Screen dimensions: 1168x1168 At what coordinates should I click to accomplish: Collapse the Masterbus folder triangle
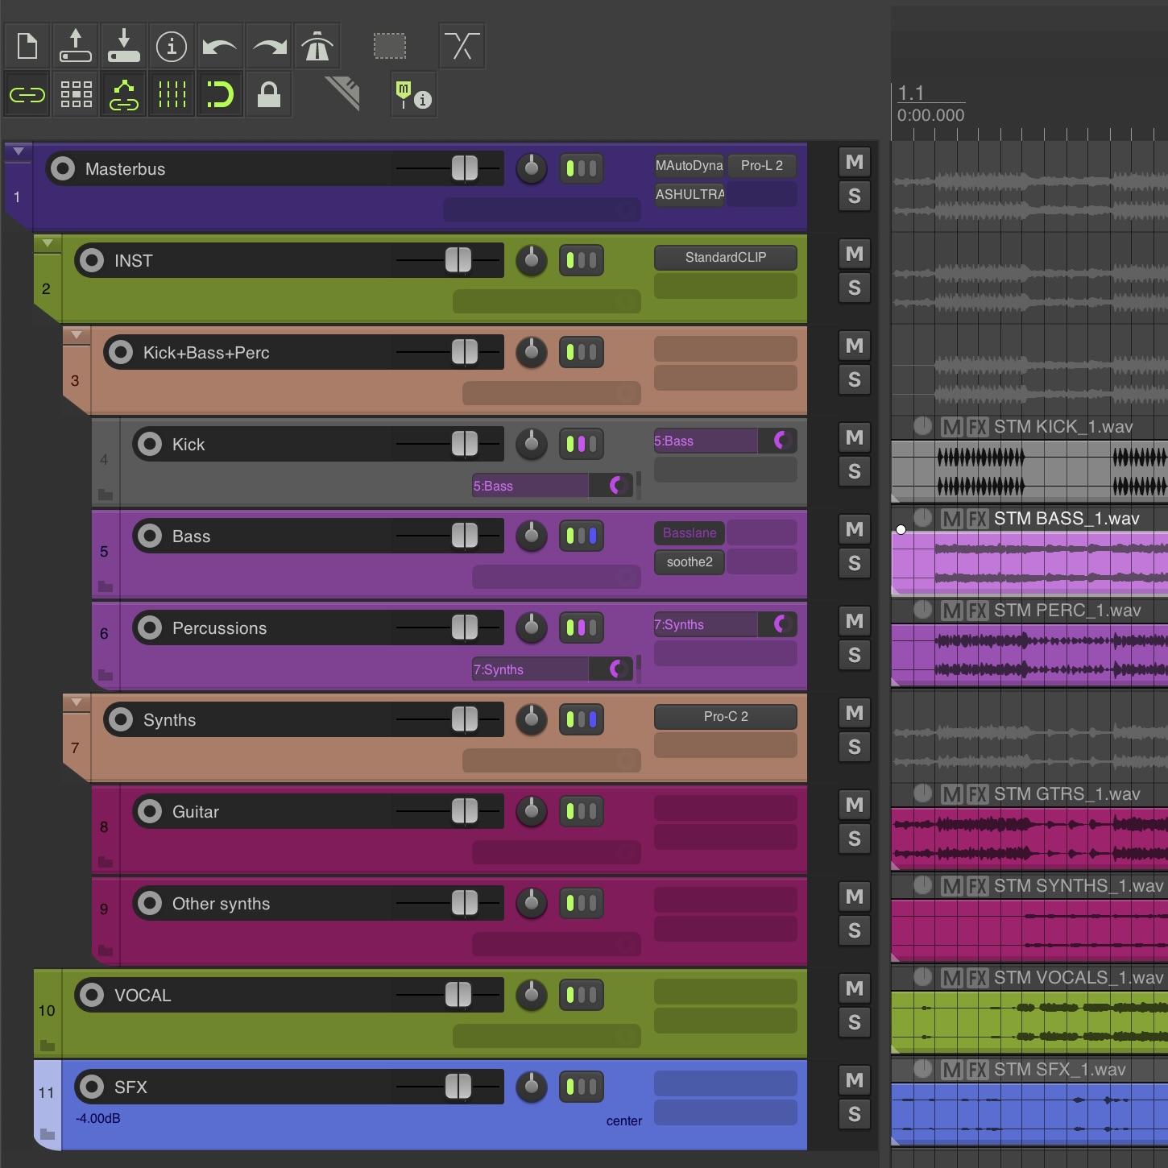(18, 151)
